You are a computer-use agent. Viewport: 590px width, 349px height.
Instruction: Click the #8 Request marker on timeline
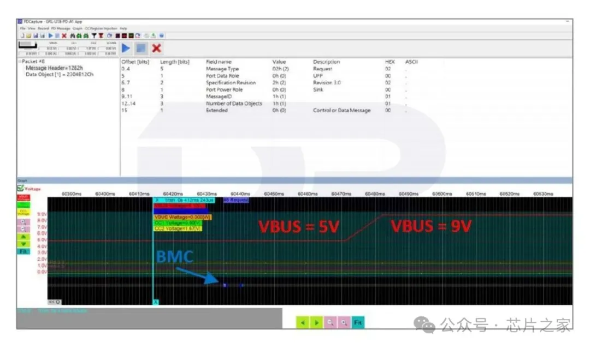tap(235, 200)
